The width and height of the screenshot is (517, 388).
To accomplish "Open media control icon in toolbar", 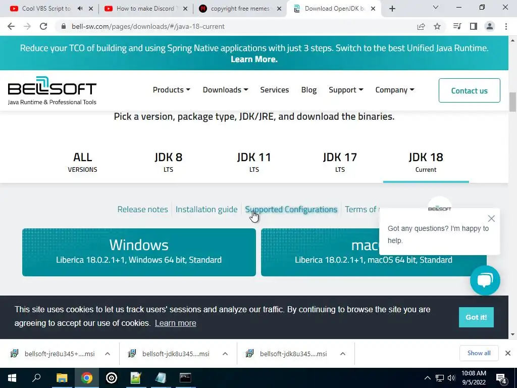I will click(x=457, y=26).
